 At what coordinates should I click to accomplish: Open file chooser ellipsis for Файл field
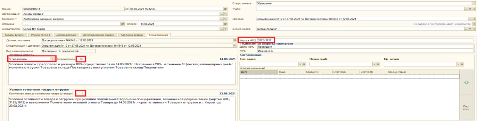point(466,9)
